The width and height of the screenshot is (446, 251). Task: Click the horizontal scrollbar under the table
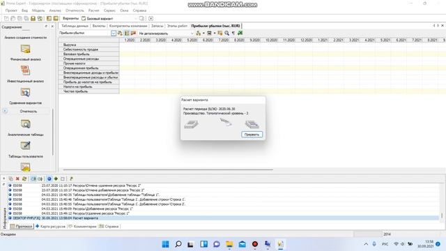pyautogui.click(x=168, y=169)
